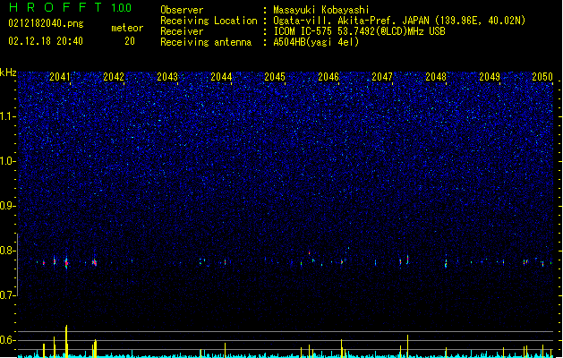Click the kHz axis unit label
The width and height of the screenshot is (563, 358).
coord(8,72)
